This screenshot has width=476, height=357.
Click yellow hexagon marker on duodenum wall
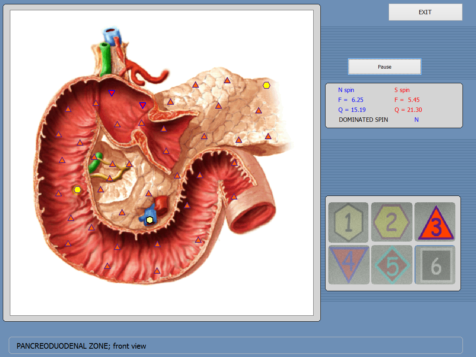[x=77, y=190]
